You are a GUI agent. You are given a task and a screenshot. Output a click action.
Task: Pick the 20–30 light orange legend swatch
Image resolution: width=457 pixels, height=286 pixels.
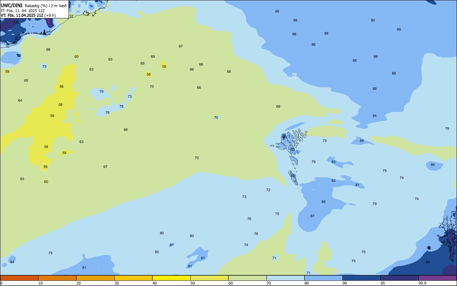click(95, 278)
